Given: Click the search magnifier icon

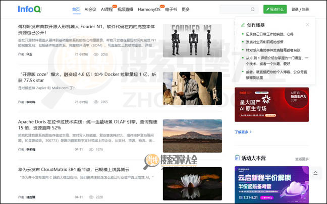Looking at the screenshot, I should click(252, 10).
